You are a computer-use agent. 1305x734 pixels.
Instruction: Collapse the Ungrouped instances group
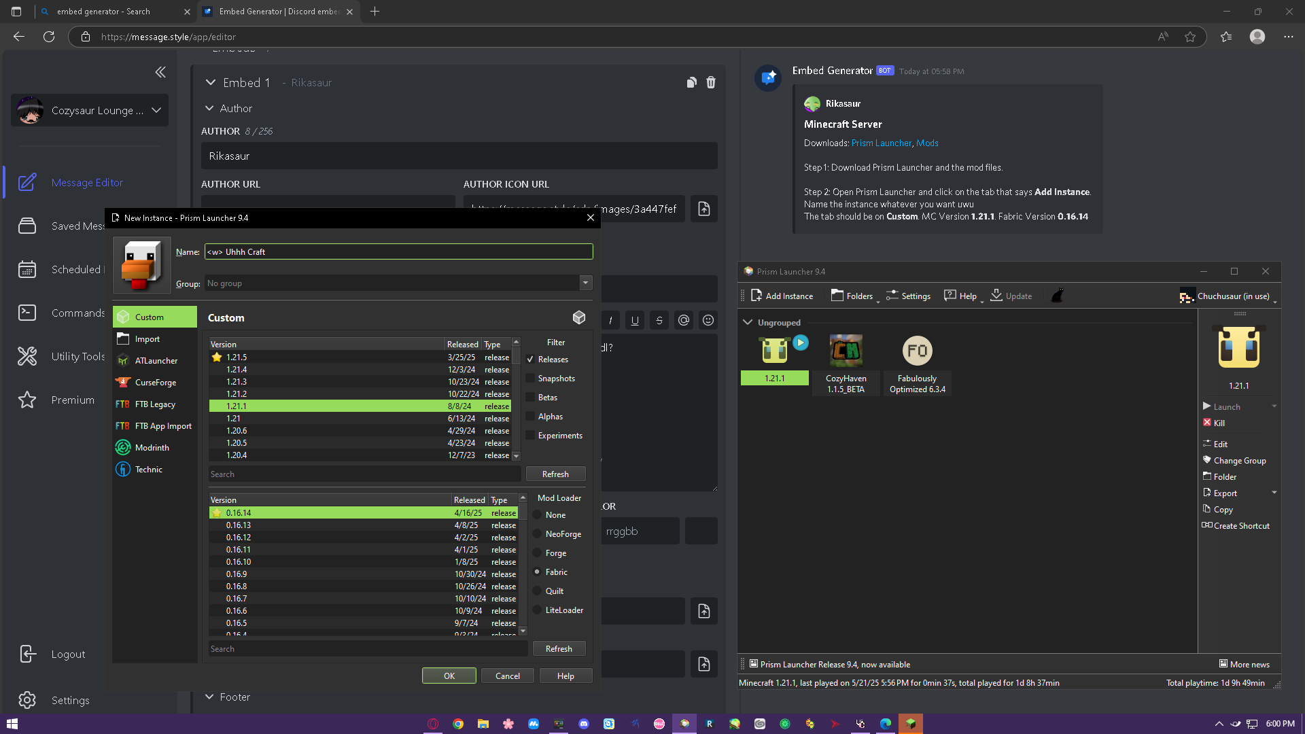(x=748, y=322)
